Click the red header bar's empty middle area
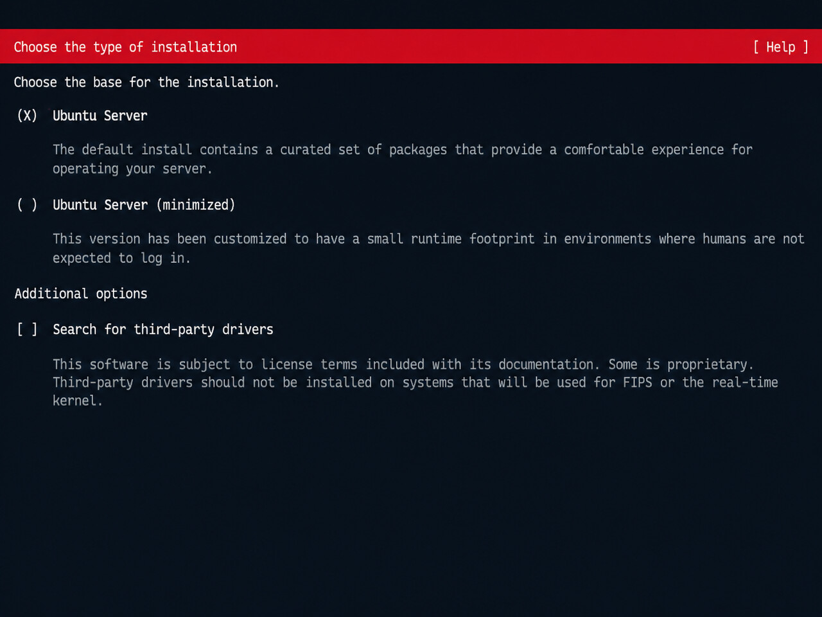The height and width of the screenshot is (617, 822). point(494,47)
